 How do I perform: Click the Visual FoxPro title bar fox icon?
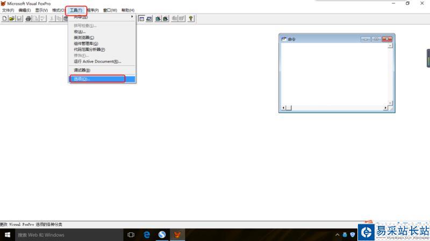pyautogui.click(x=3, y=4)
